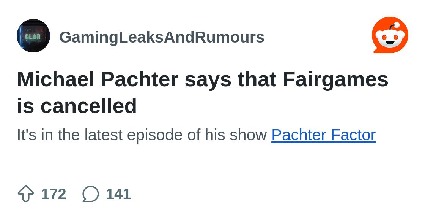Visit the GamingLeaksAndRumours subreddit name

(x=162, y=37)
